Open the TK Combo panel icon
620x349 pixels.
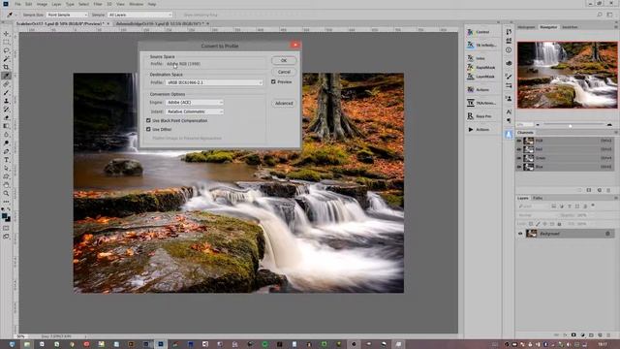pos(470,32)
